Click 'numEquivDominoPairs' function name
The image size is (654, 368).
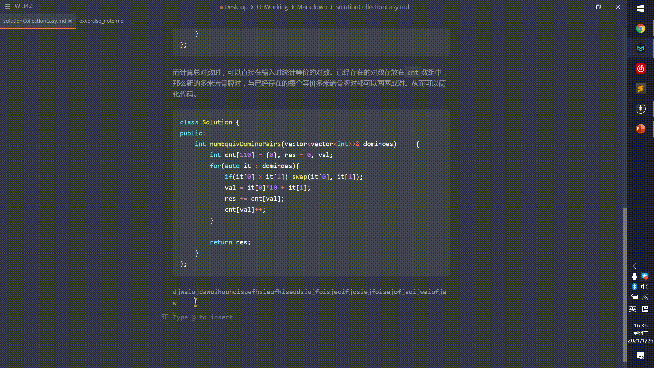[245, 144]
